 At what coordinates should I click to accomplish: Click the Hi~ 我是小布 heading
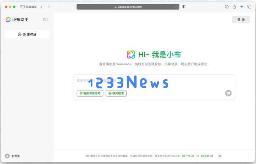tap(160, 54)
